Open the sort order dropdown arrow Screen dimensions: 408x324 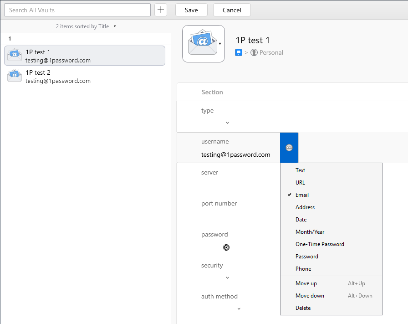[115, 26]
